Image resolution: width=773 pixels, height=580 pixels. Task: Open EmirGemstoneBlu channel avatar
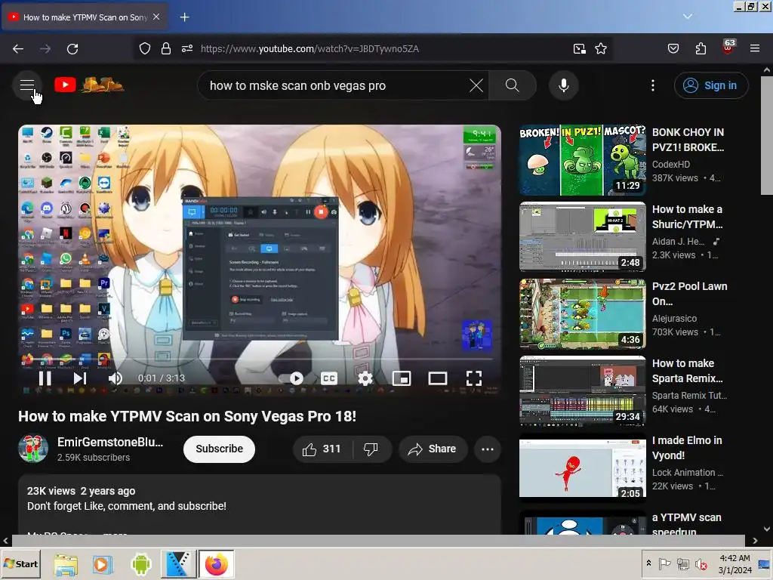pyautogui.click(x=33, y=449)
